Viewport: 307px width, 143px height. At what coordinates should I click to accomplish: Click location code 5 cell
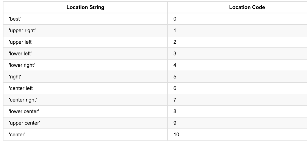[175, 77]
